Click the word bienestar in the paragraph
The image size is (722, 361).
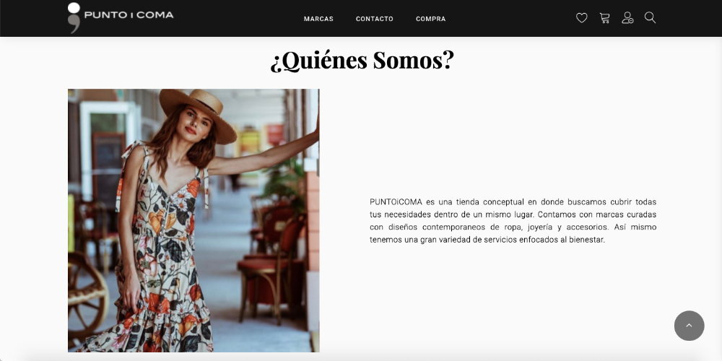tap(586, 240)
